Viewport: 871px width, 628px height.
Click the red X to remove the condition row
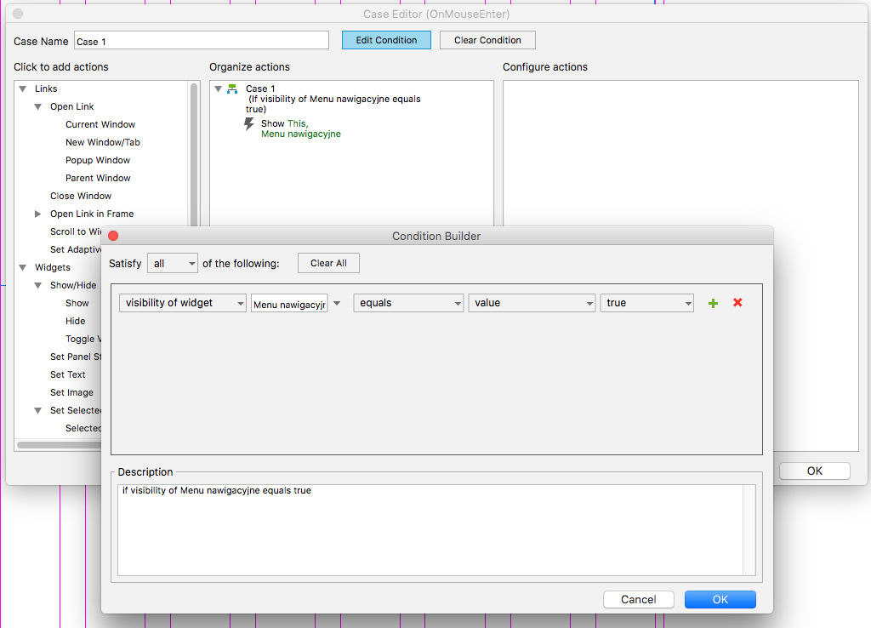coord(737,302)
